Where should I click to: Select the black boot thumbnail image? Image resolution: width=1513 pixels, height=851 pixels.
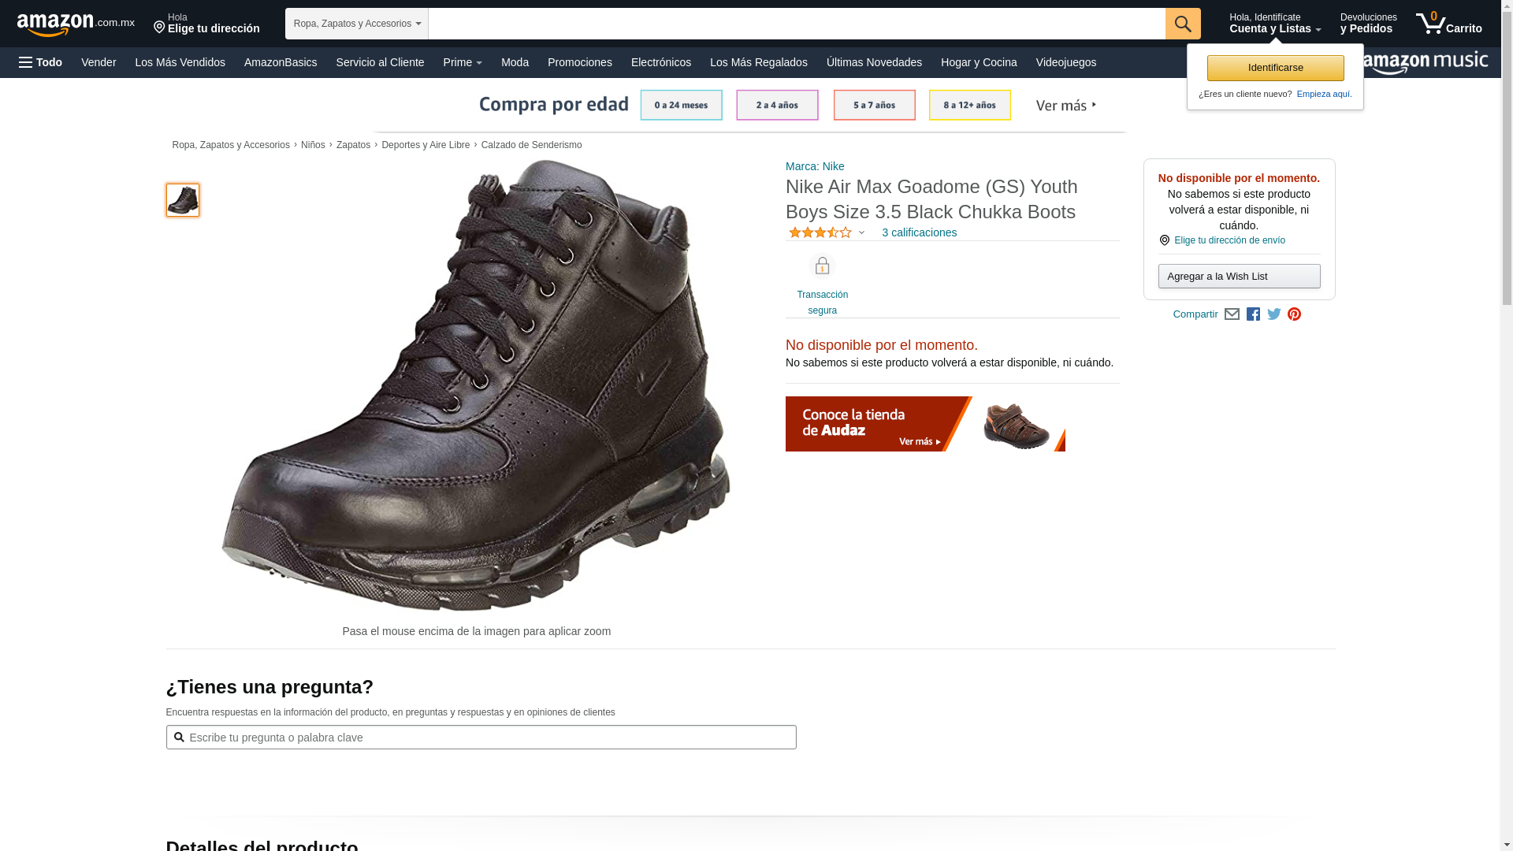[x=183, y=200]
